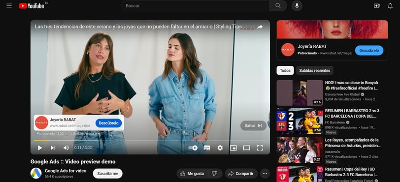Skip to the next video

tap(53, 148)
